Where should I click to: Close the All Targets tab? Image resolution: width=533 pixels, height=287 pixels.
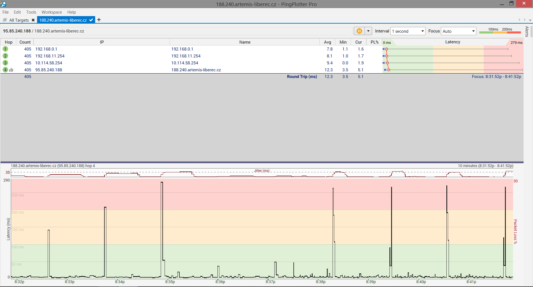(x=33, y=20)
